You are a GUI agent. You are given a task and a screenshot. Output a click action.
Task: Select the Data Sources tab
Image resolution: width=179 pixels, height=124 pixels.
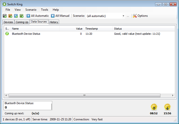point(39,22)
